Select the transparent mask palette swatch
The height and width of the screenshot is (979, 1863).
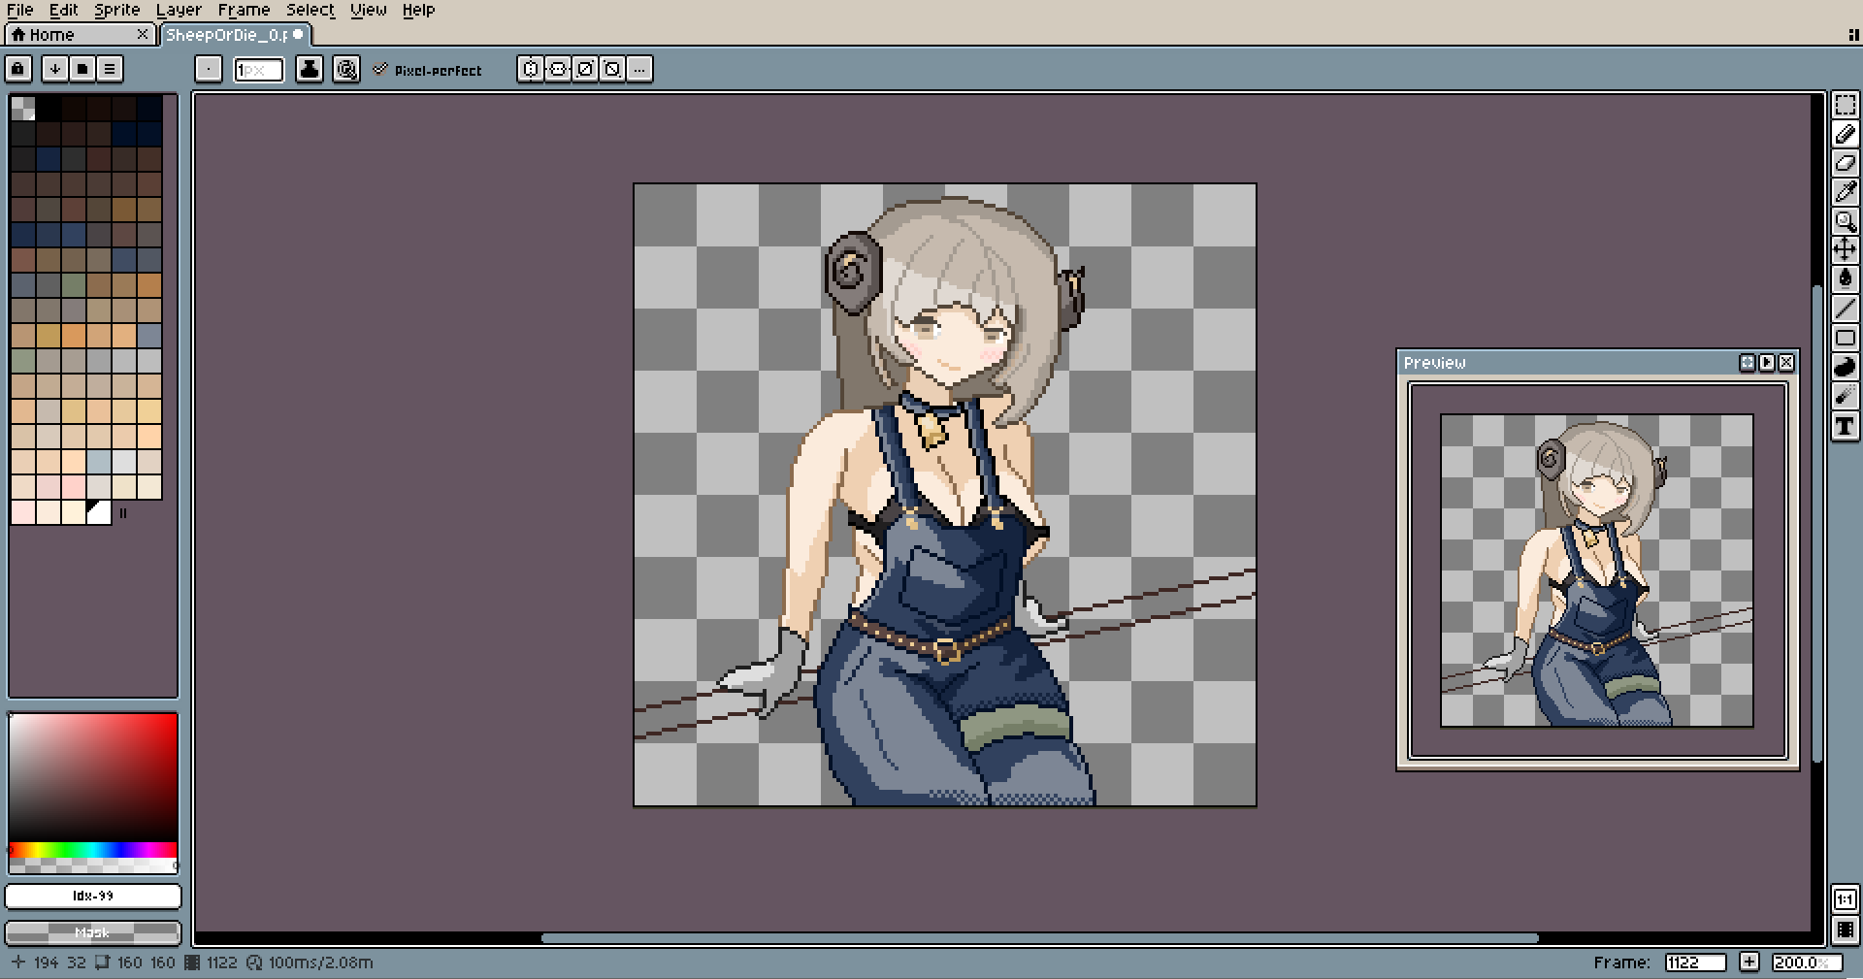click(23, 108)
